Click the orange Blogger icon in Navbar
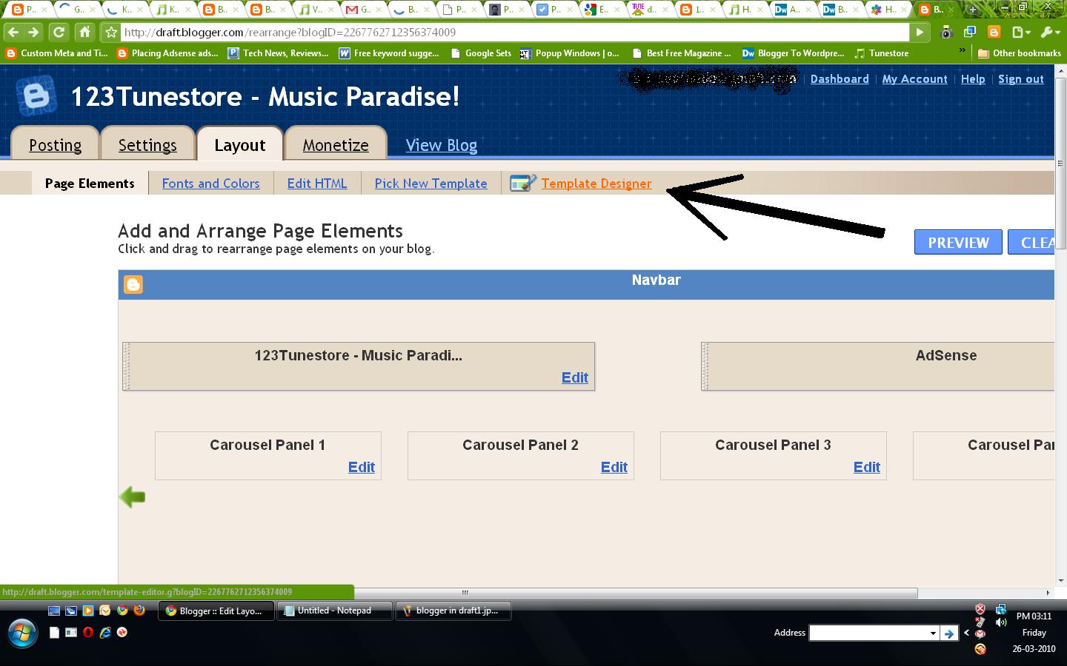 coord(133,285)
